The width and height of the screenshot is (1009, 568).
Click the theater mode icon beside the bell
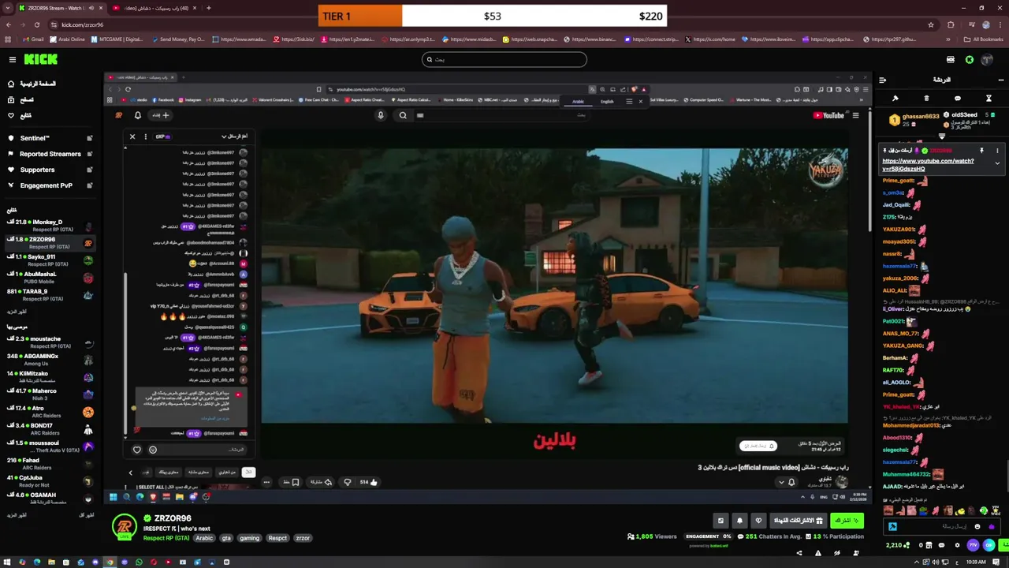point(720,521)
